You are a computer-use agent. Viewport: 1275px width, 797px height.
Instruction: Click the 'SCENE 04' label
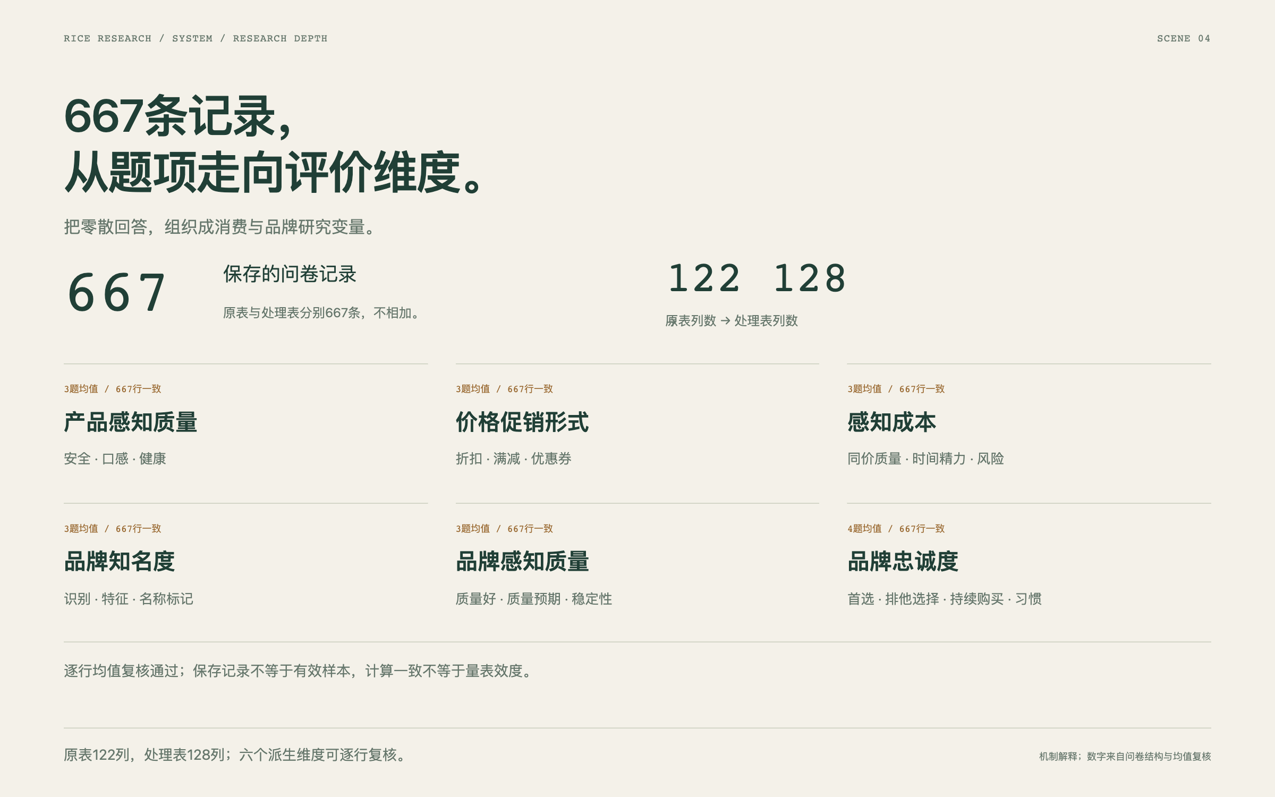click(1184, 38)
